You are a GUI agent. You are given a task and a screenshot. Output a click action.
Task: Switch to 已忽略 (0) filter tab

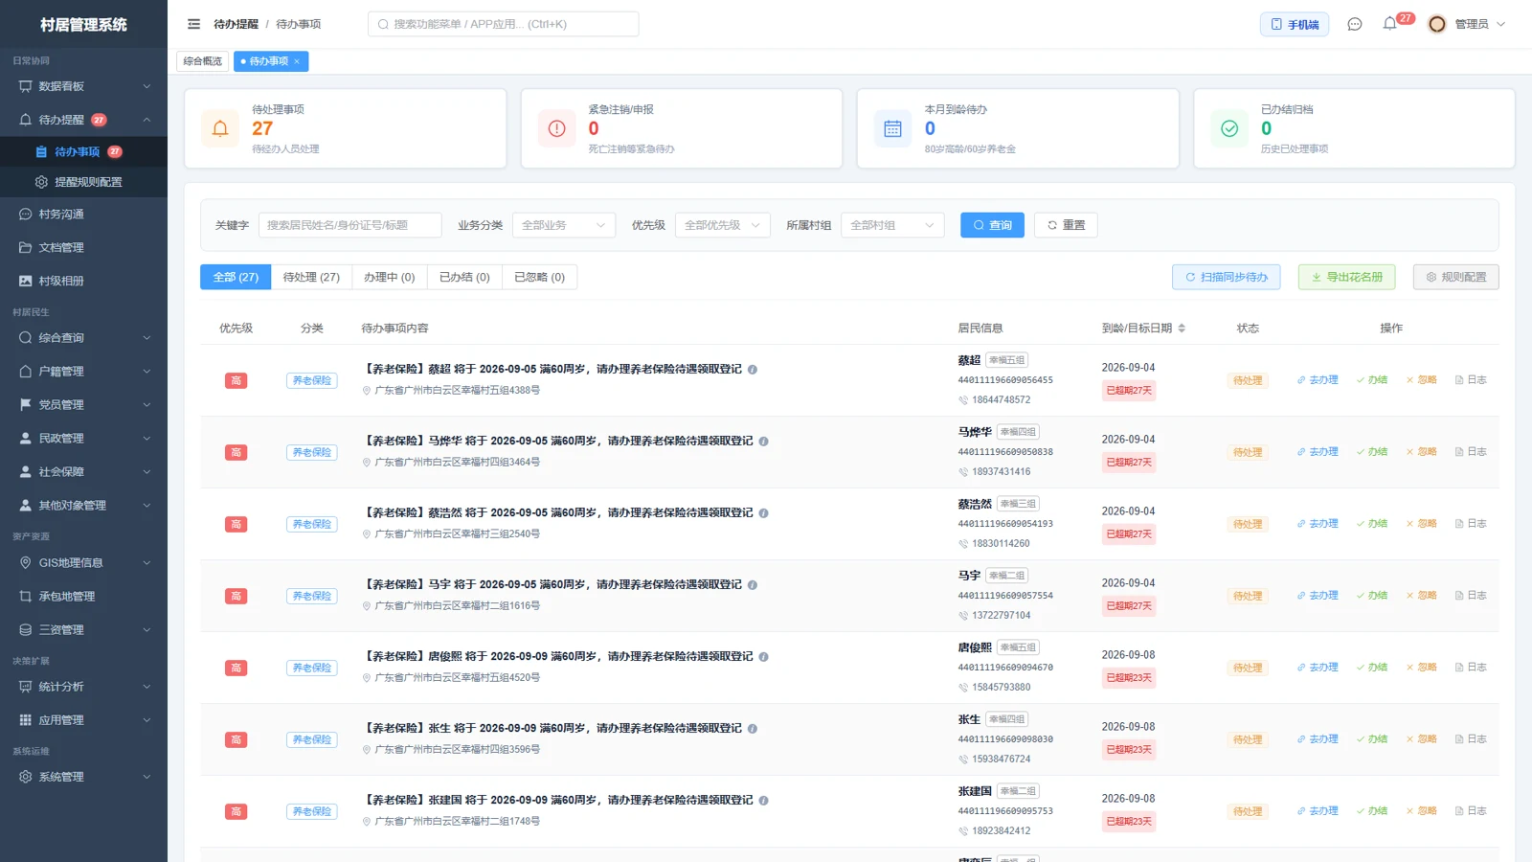click(539, 277)
